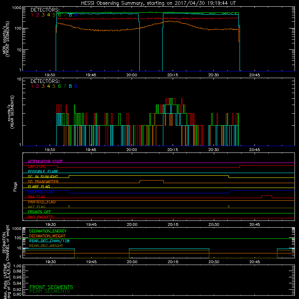Click the POSSIBLE_FLARE flag label

point(43,172)
